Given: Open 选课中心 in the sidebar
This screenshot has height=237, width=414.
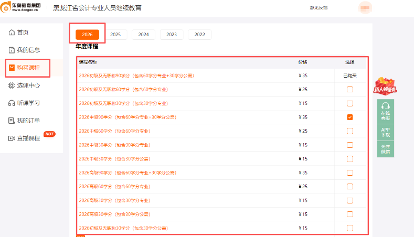Looking at the screenshot, I should 28,85.
